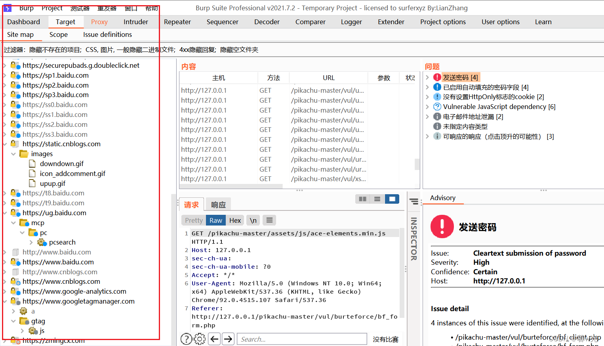Click contents table horizontal scrollbar
604x346 pixels.
[231, 186]
